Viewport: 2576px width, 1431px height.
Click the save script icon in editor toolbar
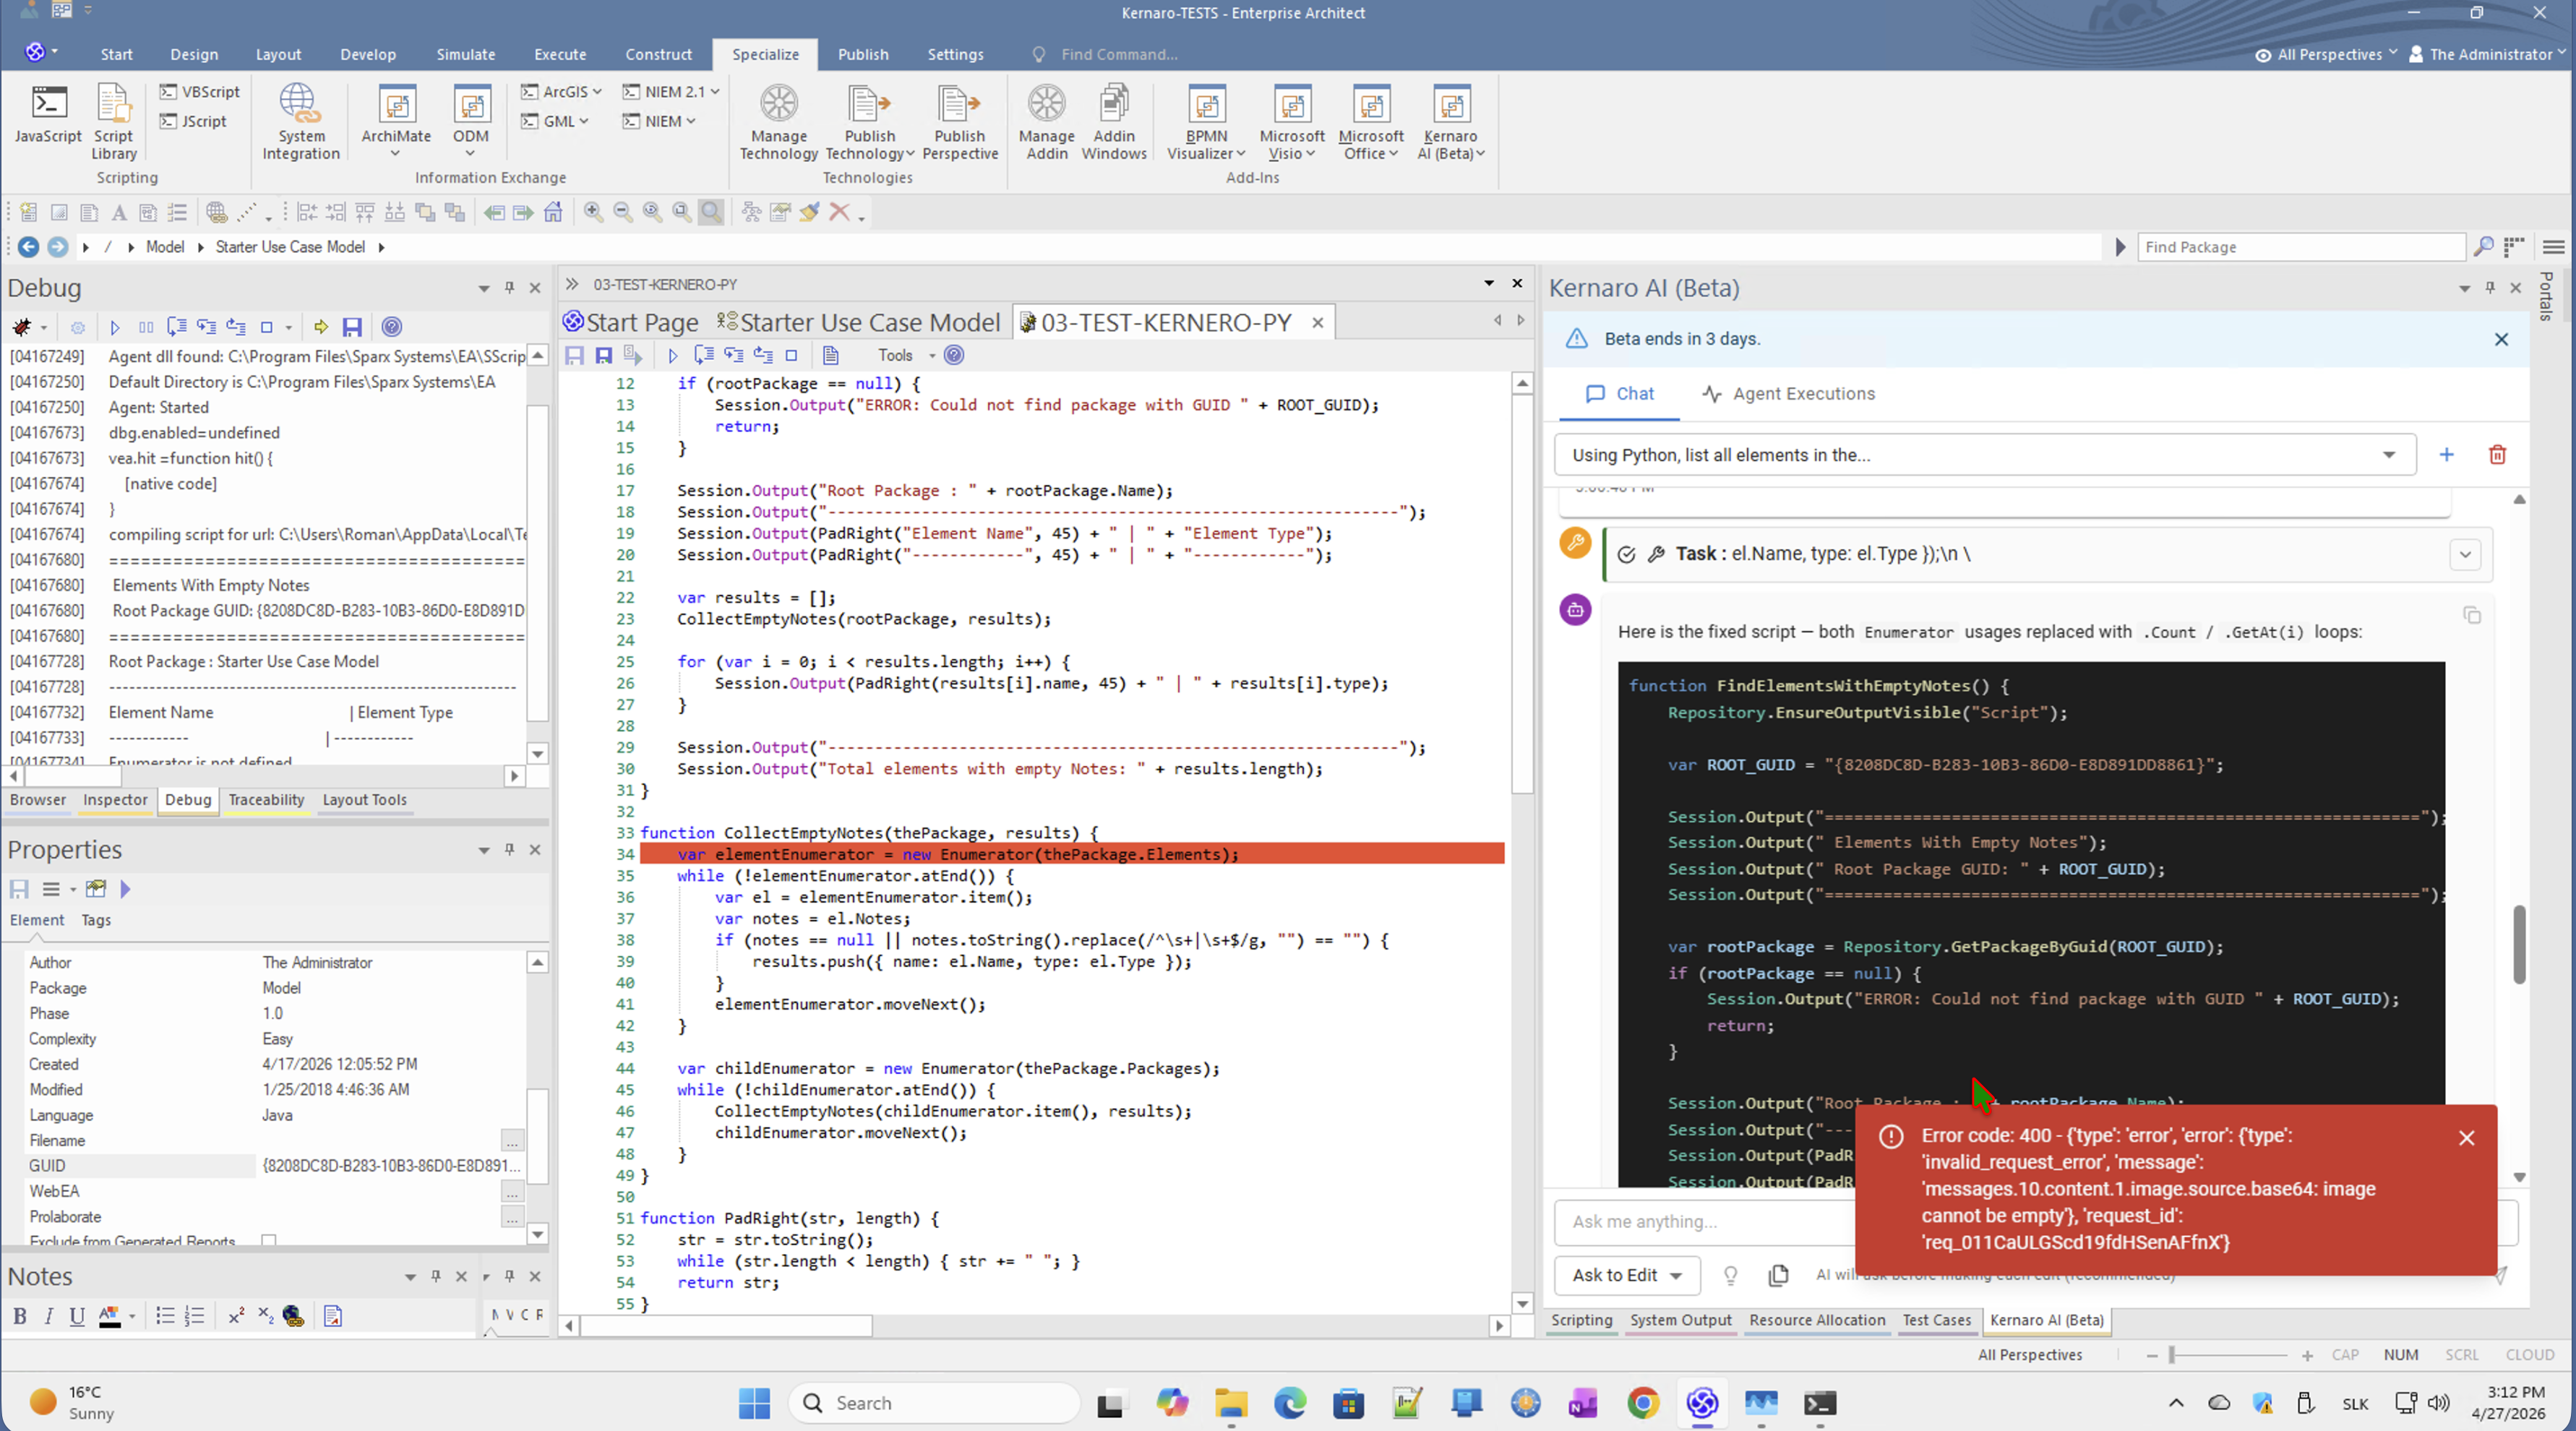[x=574, y=355]
